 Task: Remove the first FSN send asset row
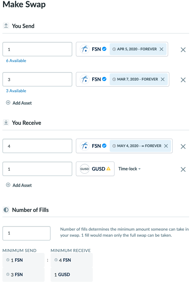coord(183,50)
